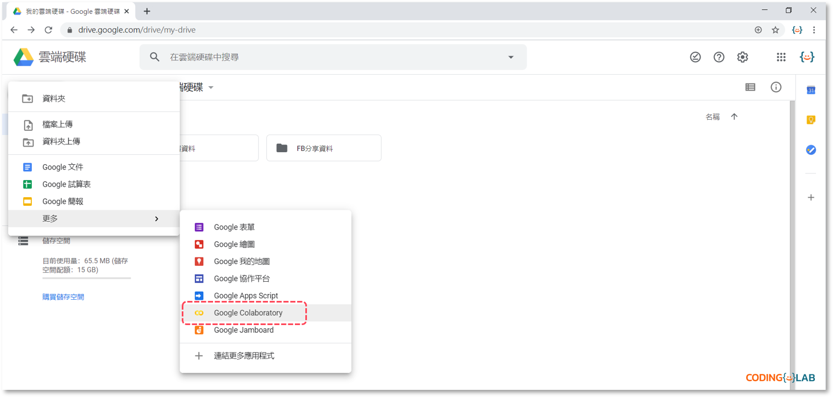The width and height of the screenshot is (833, 397).
Task: Select 資料夾上傳 from the new menu
Action: click(94, 142)
